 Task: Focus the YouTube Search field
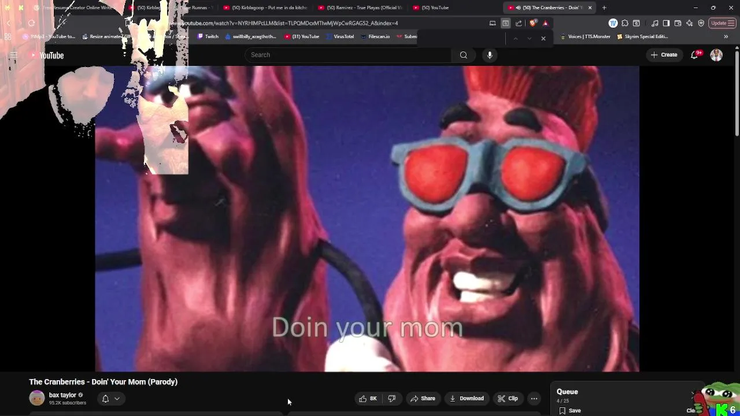[348, 55]
